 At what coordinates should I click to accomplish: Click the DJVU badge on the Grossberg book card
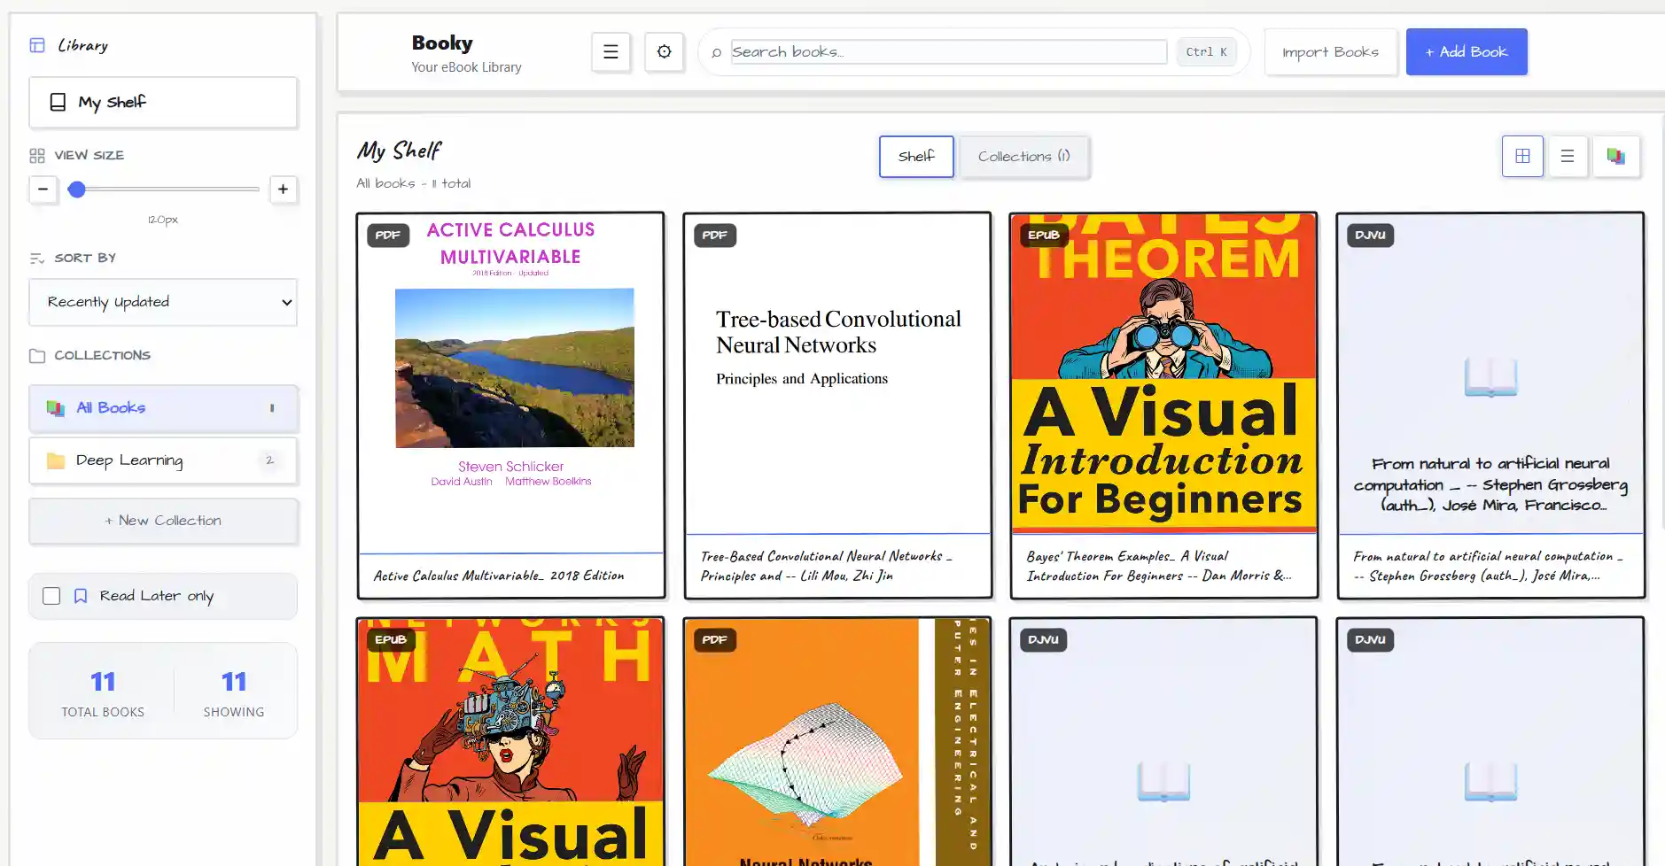(x=1371, y=236)
